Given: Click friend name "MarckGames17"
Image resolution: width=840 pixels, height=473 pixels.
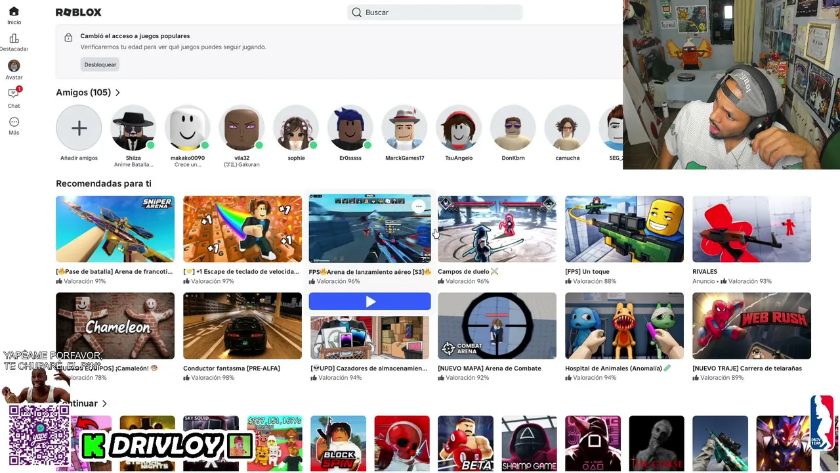Looking at the screenshot, I should click(x=405, y=158).
